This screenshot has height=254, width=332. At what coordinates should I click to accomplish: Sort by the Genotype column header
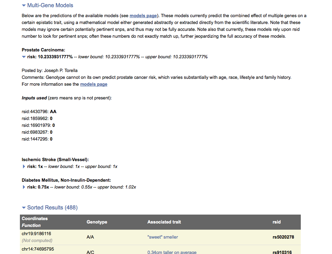click(97, 222)
